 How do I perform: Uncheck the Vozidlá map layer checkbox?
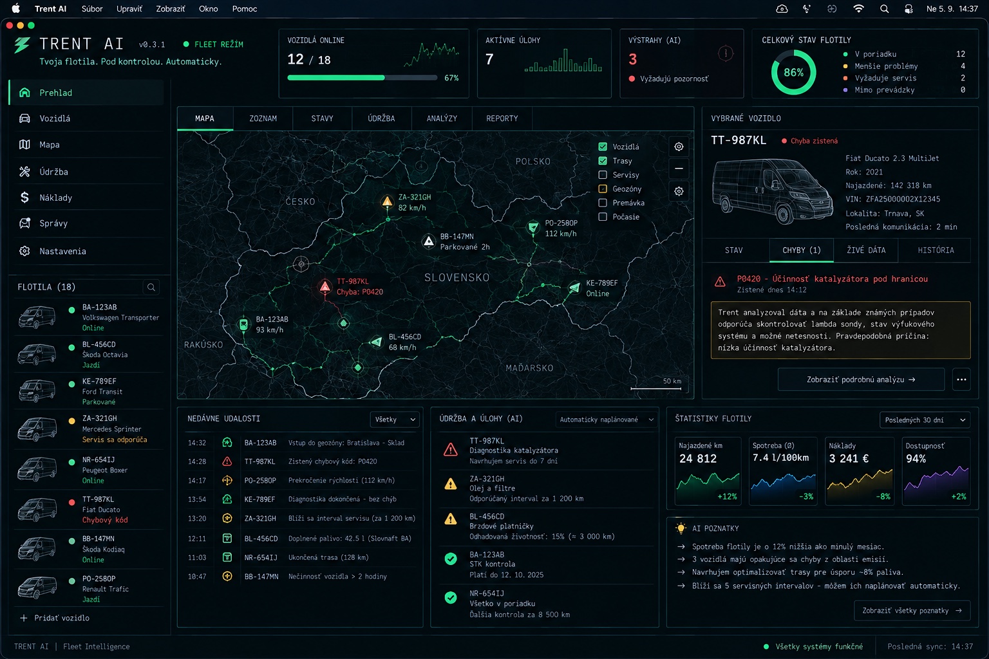pyautogui.click(x=603, y=147)
